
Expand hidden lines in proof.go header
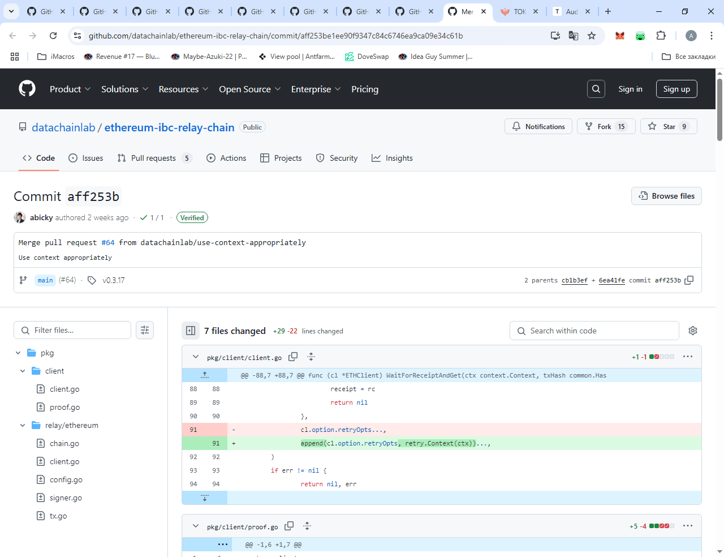(x=223, y=545)
